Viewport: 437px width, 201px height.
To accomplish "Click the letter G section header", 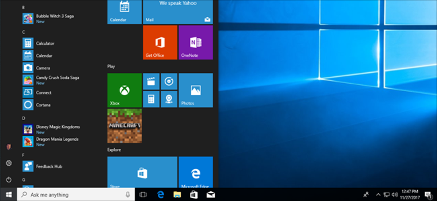I will pyautogui.click(x=24, y=180).
